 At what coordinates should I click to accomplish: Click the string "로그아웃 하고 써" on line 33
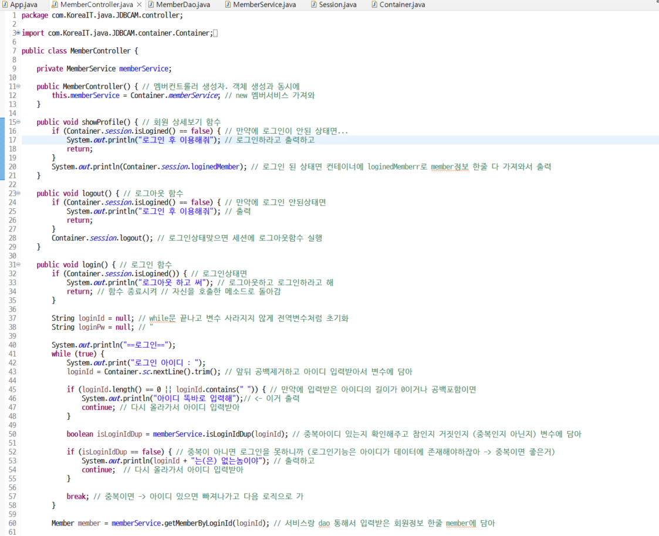click(x=173, y=283)
